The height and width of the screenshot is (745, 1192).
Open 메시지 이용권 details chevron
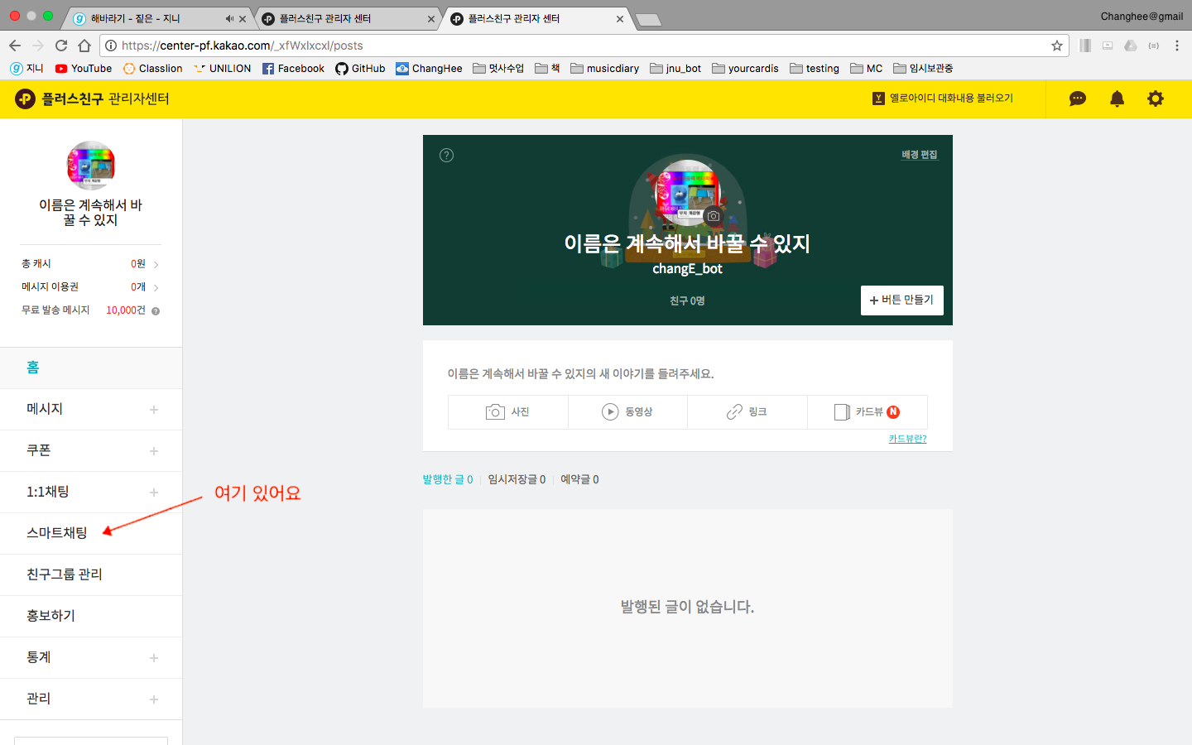156,288
